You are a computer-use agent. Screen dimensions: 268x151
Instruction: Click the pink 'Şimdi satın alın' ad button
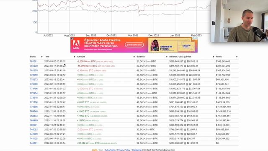[134, 45]
